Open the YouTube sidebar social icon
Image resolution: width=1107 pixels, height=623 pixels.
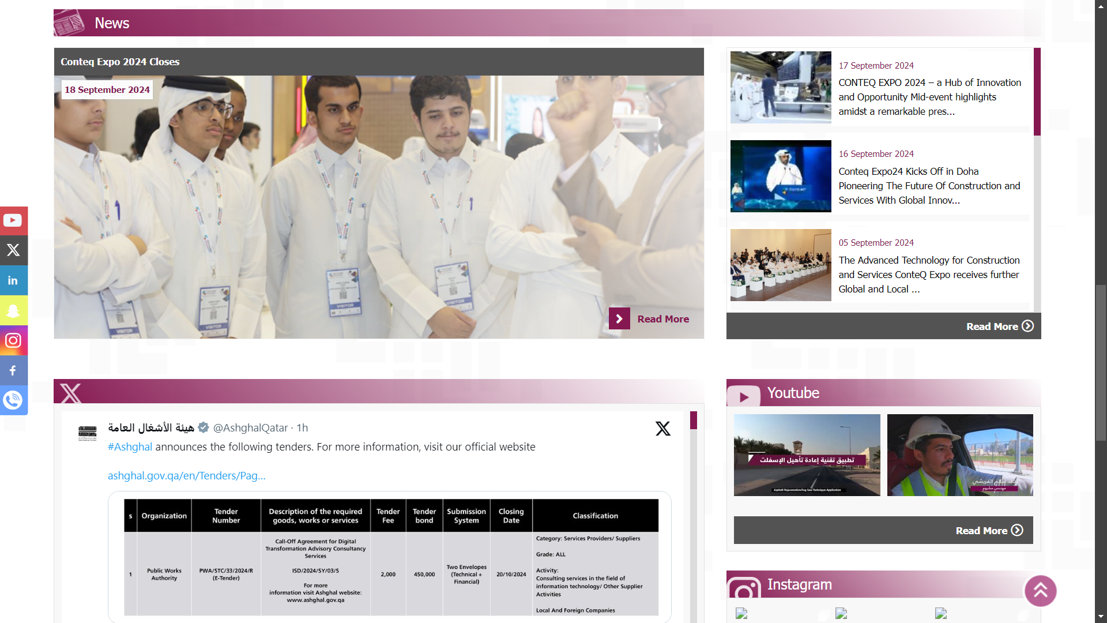(x=13, y=220)
